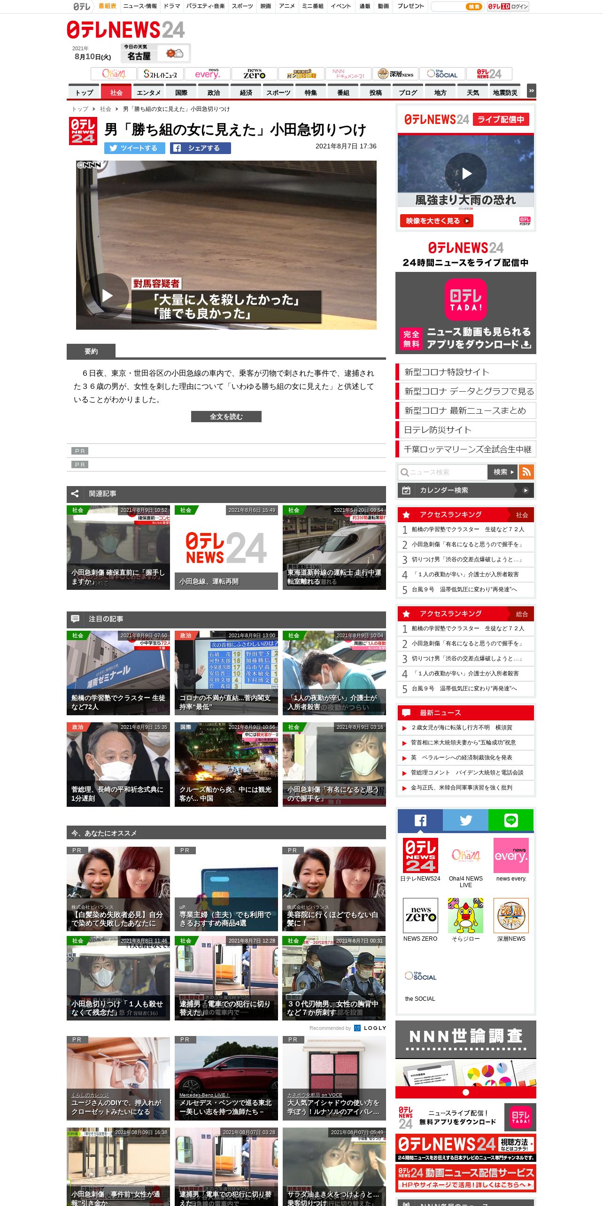Open the 新型コロナ特設サイト link

pos(466,372)
